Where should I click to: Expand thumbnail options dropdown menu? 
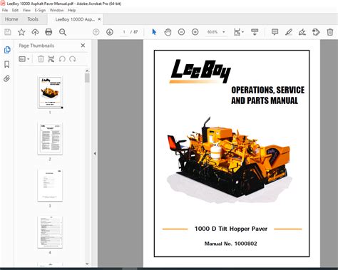[x=24, y=59]
